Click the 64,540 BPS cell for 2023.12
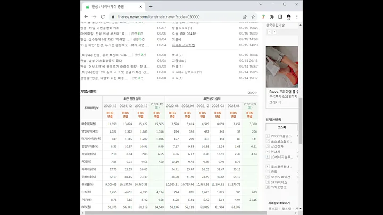Image resolution: width=383 pixels, height=215 pixels. (159, 207)
